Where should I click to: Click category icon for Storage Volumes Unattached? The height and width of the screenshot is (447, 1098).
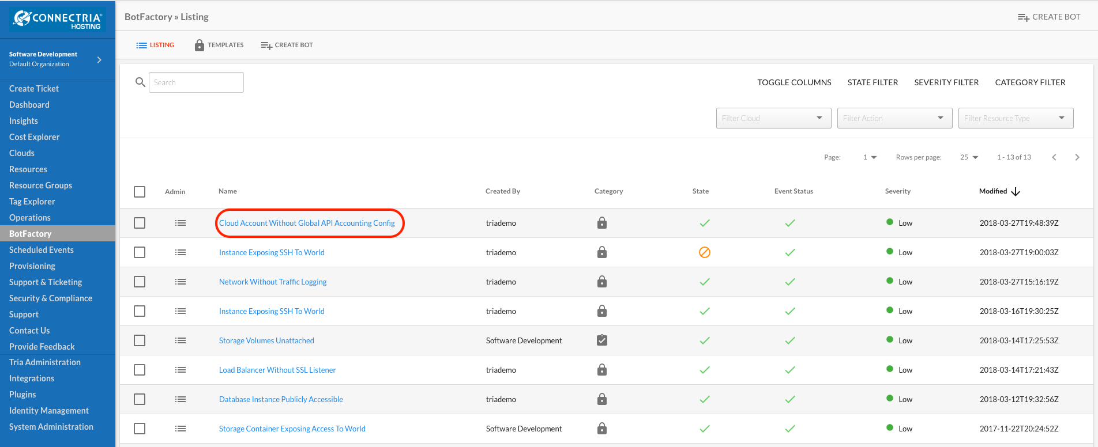(602, 340)
